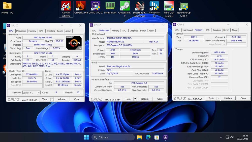Viewport: 252px width, 142px height.
Task: Select the BIOS version 4645 field
Action: [x=135, y=70]
